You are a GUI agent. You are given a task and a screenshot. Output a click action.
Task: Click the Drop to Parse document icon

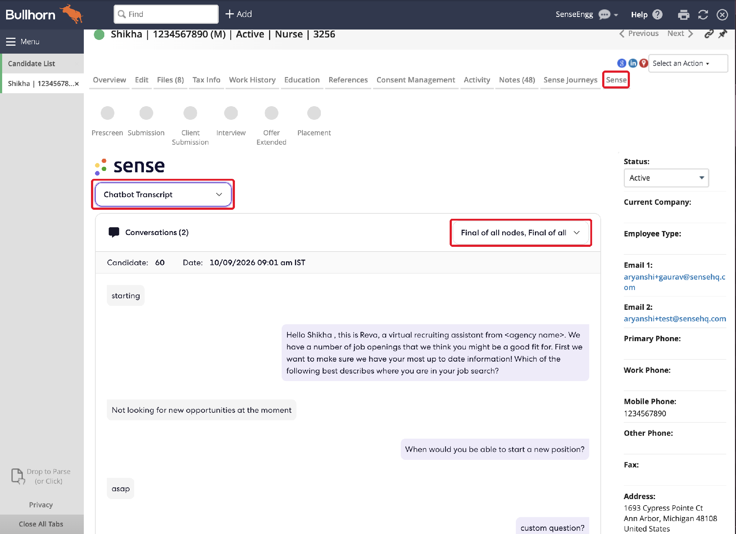[x=18, y=476]
